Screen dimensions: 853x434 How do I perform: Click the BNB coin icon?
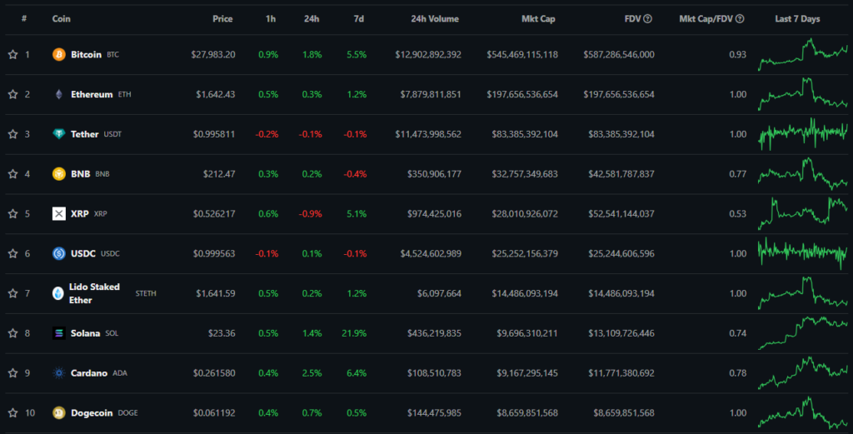pos(59,174)
